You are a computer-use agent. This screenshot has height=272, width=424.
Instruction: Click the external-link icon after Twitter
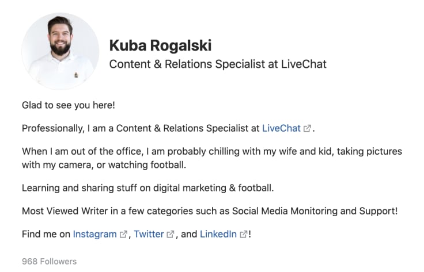point(171,234)
